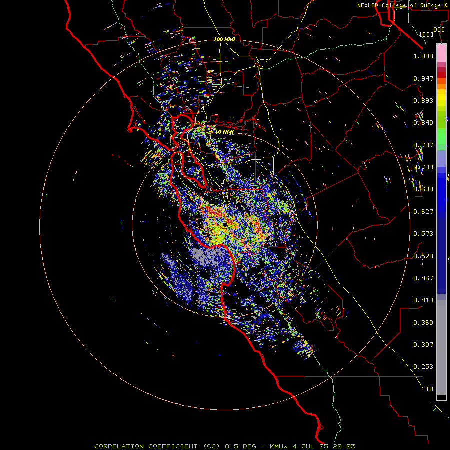Click the Correlation Coefficient caption at bottom

coord(225,446)
